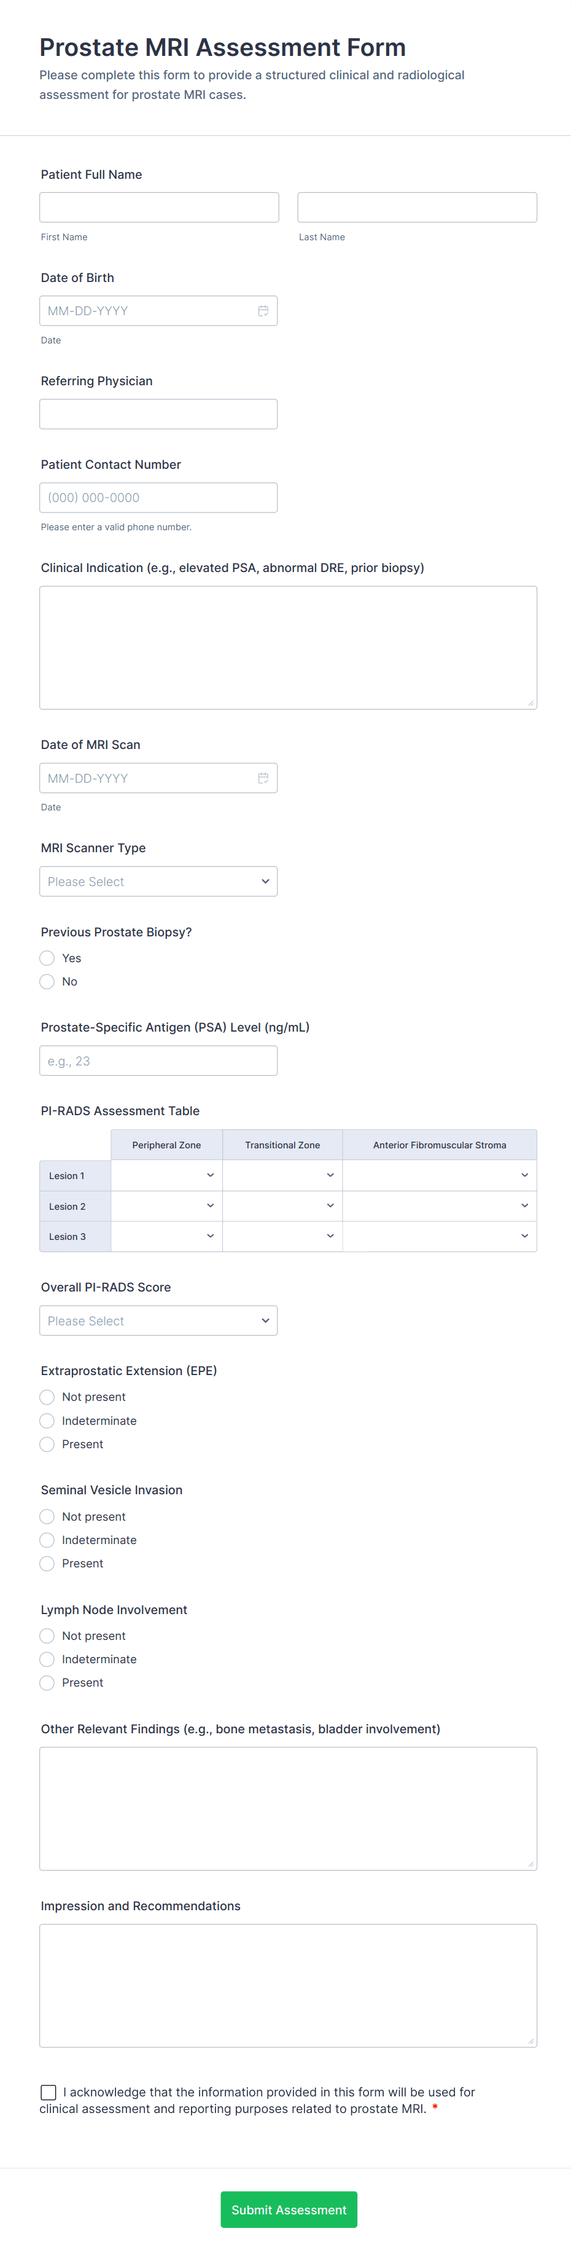Click the Referring Physician text box
The width and height of the screenshot is (571, 2258).
pyautogui.click(x=158, y=415)
